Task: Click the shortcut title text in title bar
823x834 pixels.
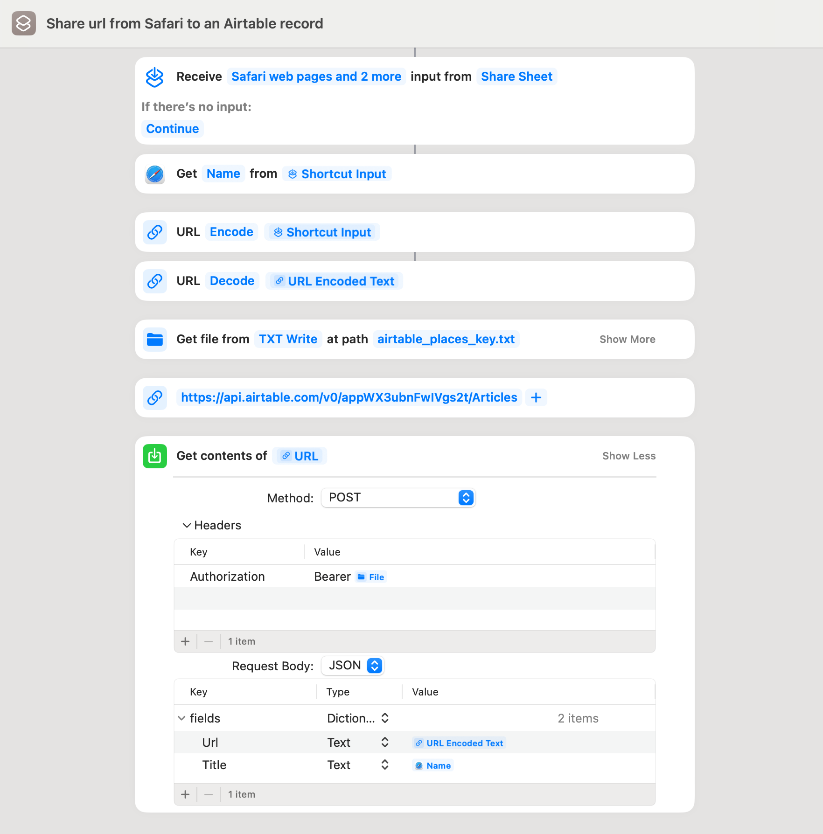Action: [x=185, y=23]
